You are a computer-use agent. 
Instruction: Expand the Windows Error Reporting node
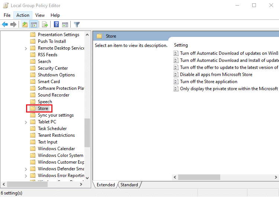click(26, 176)
